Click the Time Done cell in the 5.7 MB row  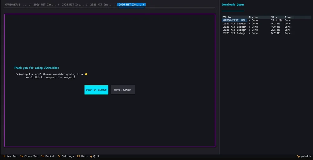(x=287, y=33)
